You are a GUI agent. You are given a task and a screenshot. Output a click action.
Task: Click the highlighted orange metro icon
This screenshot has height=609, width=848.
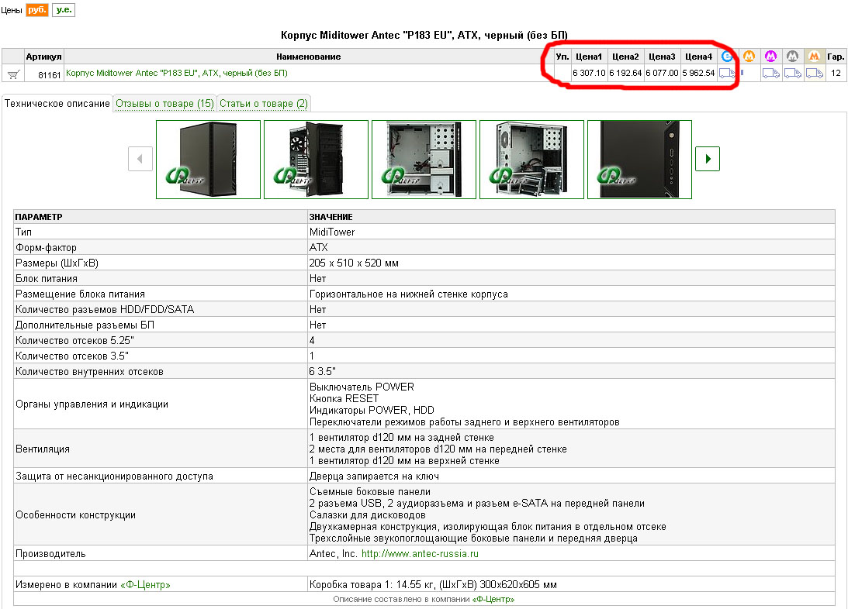(x=814, y=56)
